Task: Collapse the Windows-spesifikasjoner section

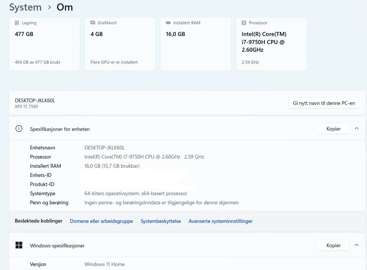Action: (x=356, y=245)
